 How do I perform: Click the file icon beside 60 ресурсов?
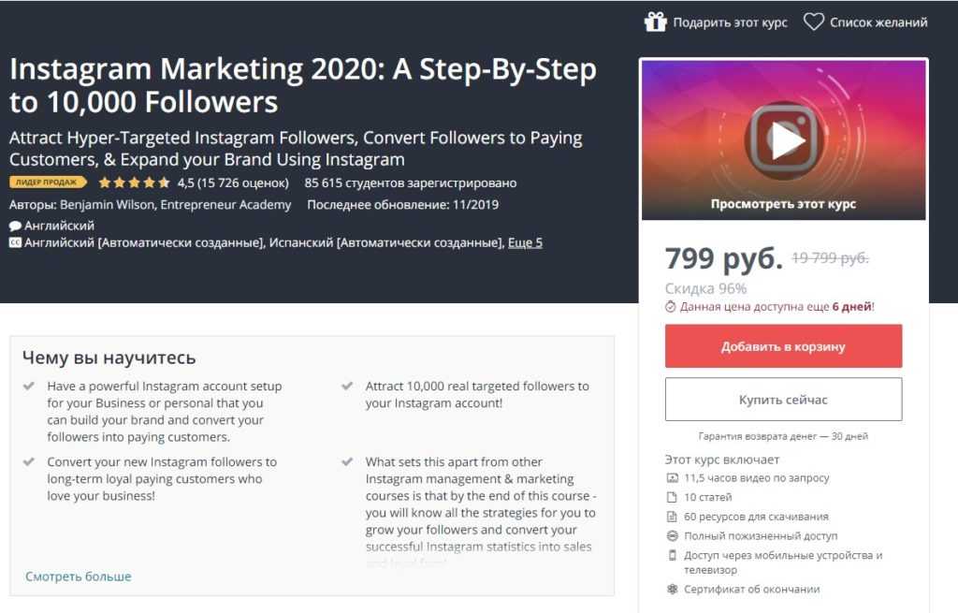pyautogui.click(x=672, y=517)
